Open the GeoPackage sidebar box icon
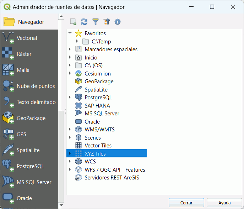The width and height of the screenshot is (244, 209). click(x=8, y=118)
